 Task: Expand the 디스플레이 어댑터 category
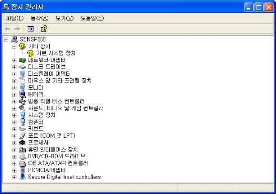[x=14, y=74]
